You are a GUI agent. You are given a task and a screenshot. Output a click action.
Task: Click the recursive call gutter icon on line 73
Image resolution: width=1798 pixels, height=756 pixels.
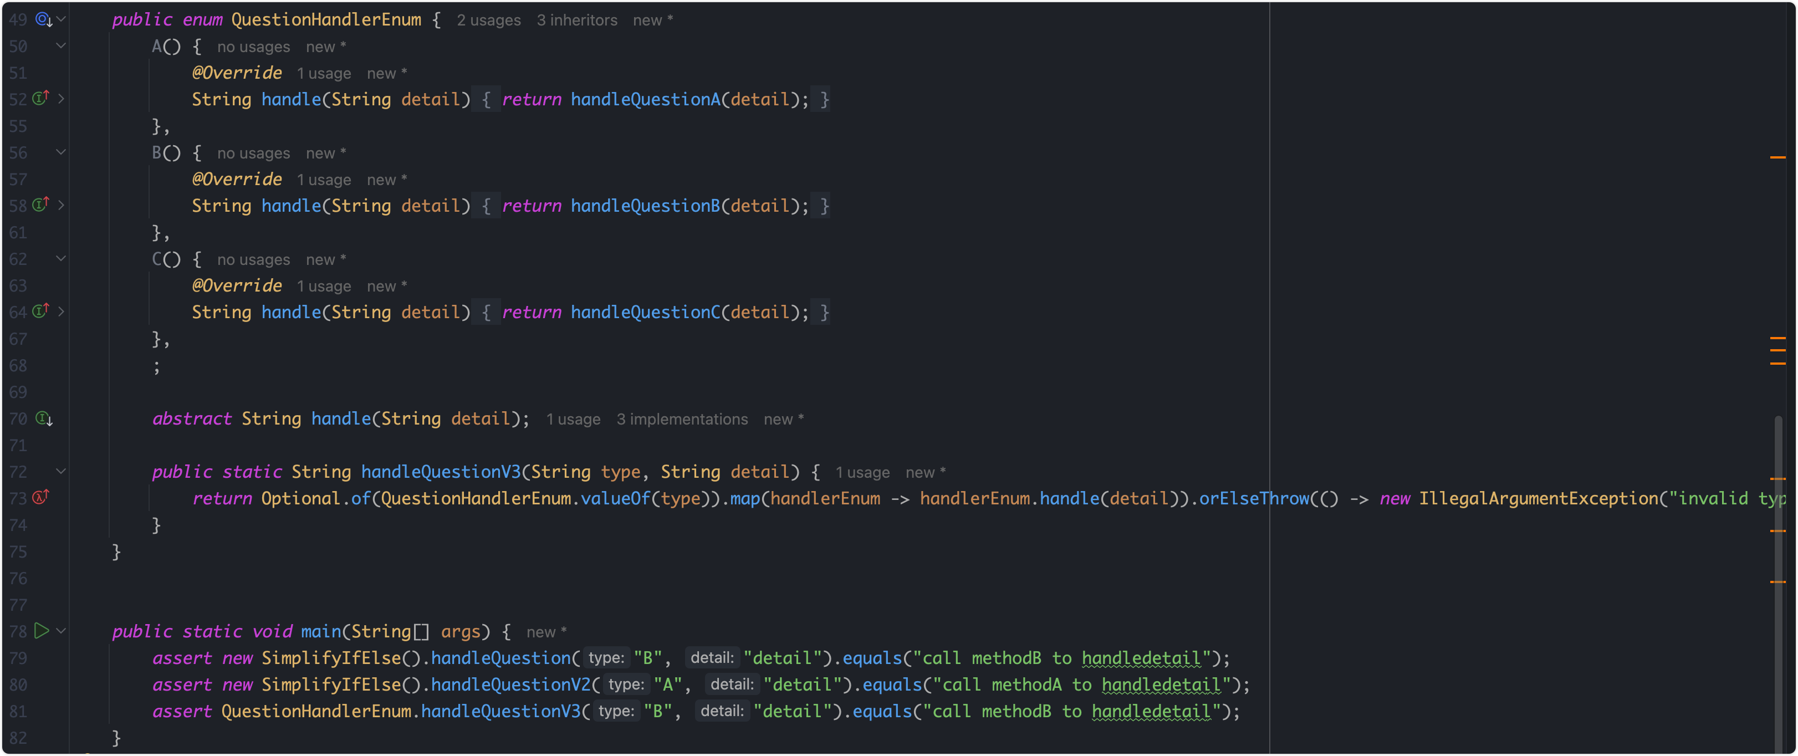click(41, 498)
